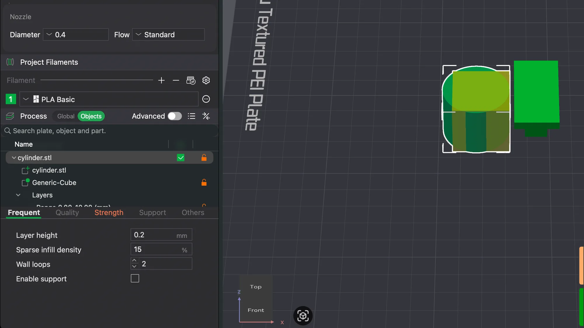Collapse the cylinder.stl object tree
The image size is (584, 328).
tap(14, 157)
